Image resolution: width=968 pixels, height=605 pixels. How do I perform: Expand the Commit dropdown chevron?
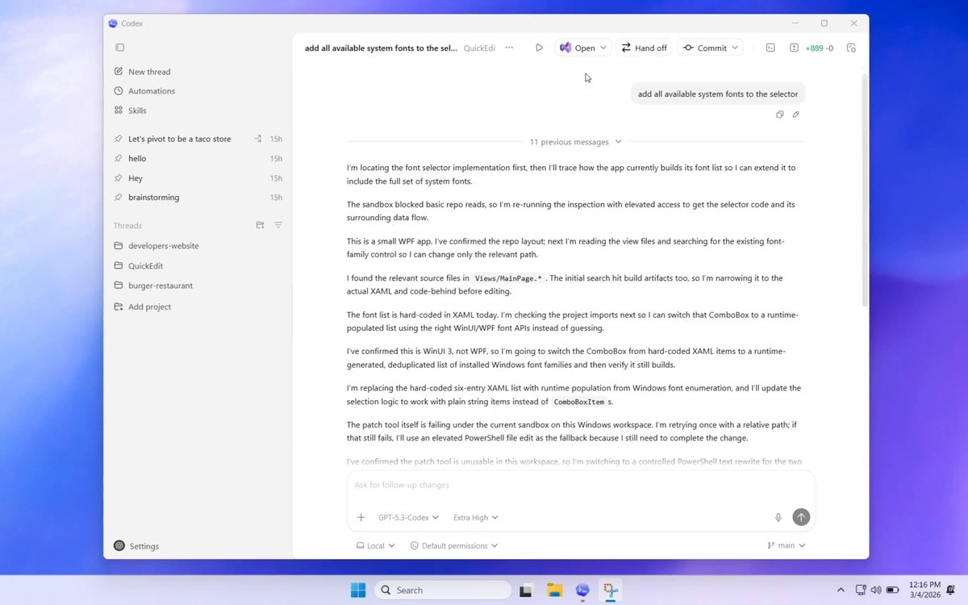pyautogui.click(x=735, y=48)
